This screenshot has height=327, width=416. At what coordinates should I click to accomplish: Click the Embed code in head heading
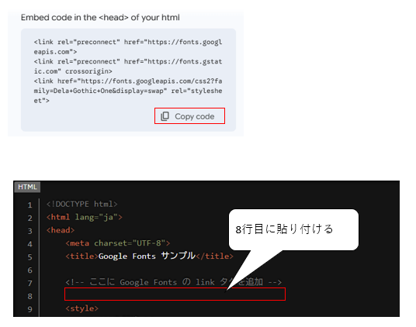(100, 18)
